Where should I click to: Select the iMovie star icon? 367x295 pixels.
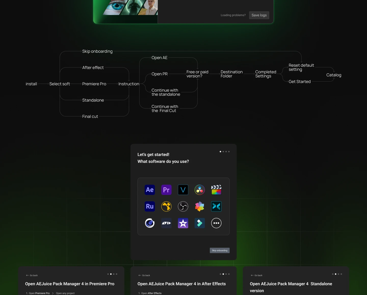point(183,223)
